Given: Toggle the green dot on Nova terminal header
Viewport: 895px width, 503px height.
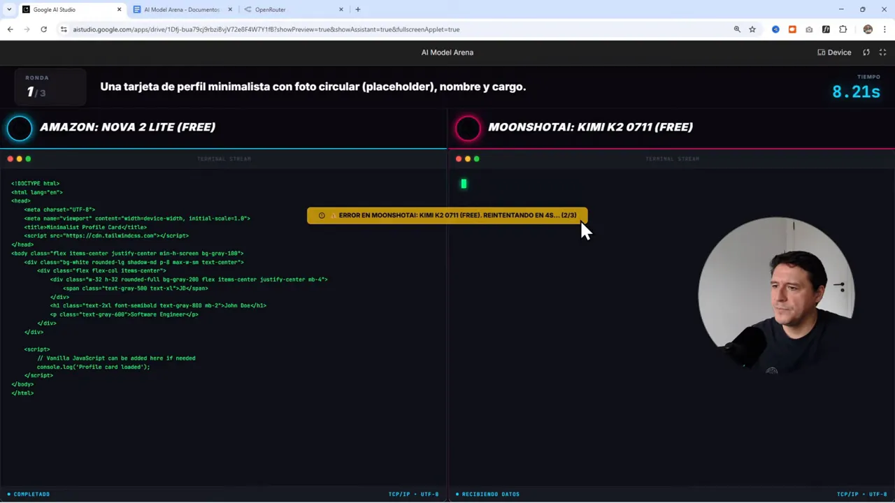Looking at the screenshot, I should click(x=28, y=159).
